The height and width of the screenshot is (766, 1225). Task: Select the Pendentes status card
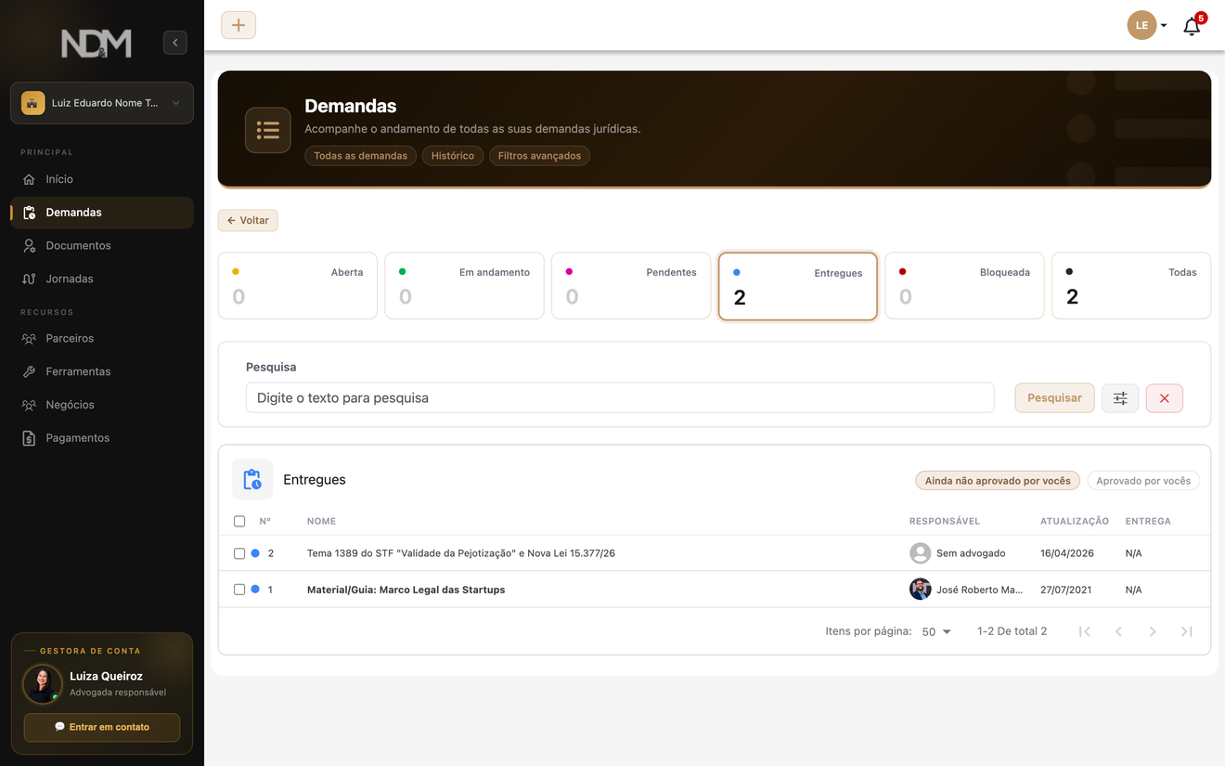coord(631,286)
